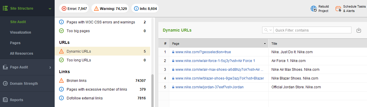
Task: Go to the Pages section
Action: tap(15, 43)
